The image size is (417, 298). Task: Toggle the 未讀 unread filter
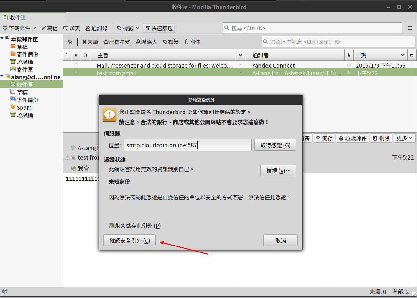(90, 42)
